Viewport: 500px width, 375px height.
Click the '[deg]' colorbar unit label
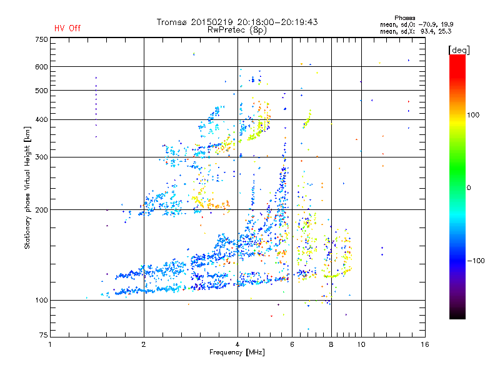(459, 50)
